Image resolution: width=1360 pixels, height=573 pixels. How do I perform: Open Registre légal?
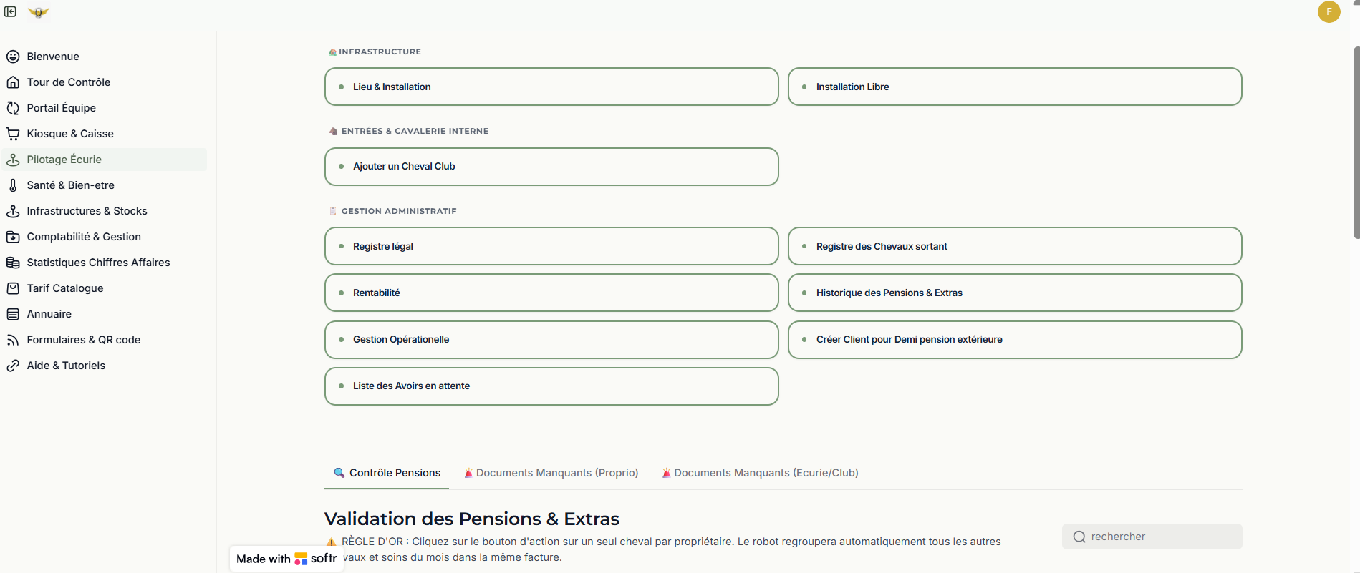click(551, 246)
